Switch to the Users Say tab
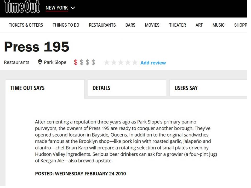 pos(208,88)
